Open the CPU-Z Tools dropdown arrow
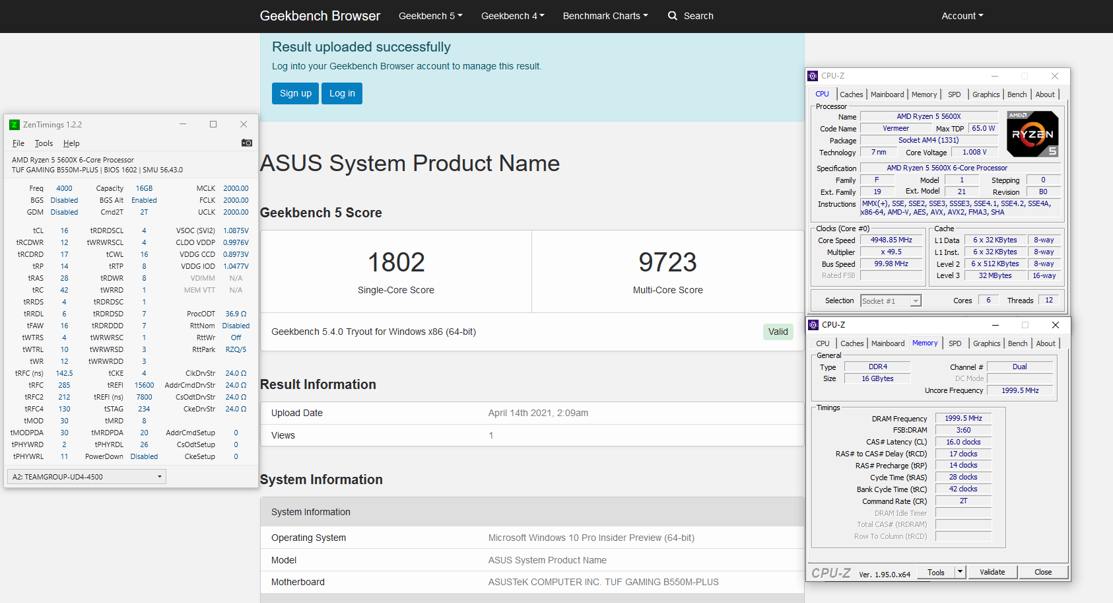 (x=961, y=572)
